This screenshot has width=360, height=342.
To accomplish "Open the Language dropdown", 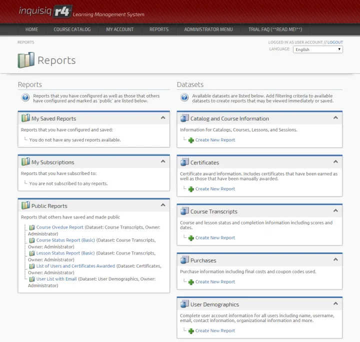I will point(318,49).
